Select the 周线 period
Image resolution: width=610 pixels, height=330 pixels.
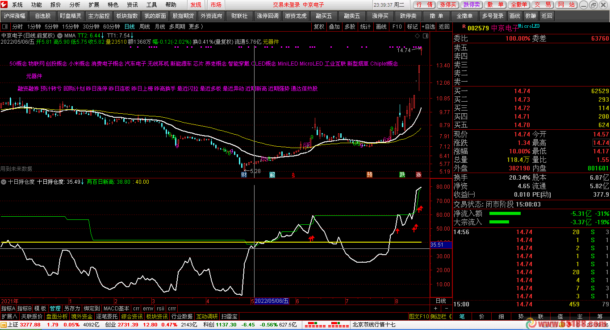point(144,27)
